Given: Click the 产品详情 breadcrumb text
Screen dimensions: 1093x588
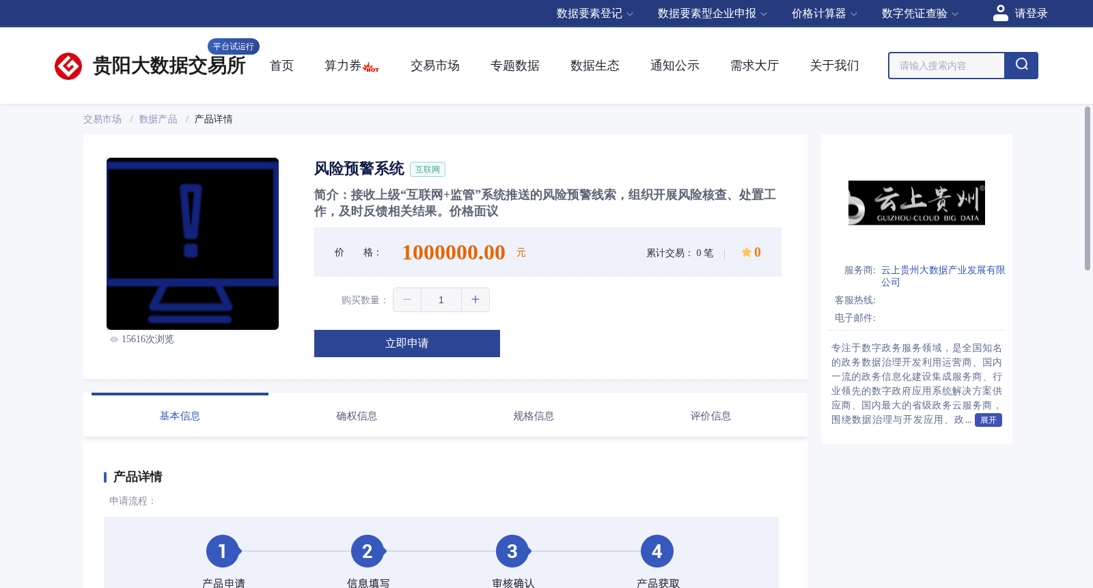Looking at the screenshot, I should coord(213,120).
